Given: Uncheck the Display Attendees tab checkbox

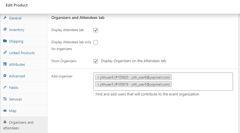Looking at the screenshot, I should (x=96, y=30).
